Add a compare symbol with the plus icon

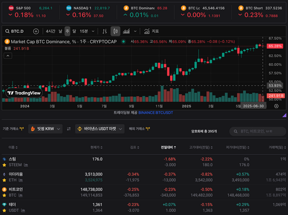[36, 31]
